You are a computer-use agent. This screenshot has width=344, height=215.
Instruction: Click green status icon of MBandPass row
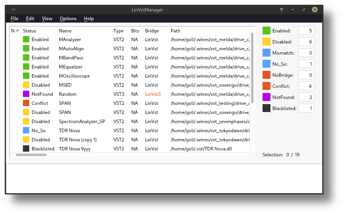click(26, 57)
